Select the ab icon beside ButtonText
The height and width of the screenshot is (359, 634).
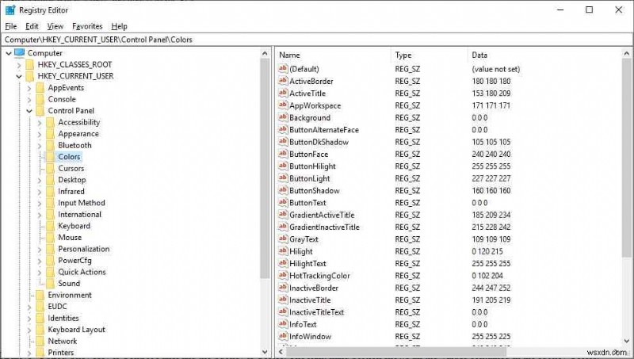(x=283, y=202)
